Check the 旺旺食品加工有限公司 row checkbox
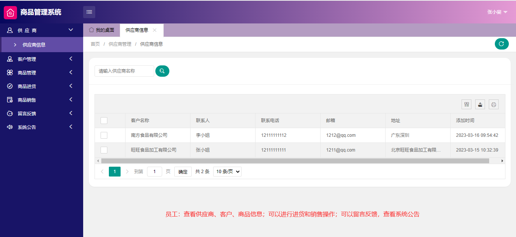This screenshot has height=237, width=516. (x=104, y=150)
